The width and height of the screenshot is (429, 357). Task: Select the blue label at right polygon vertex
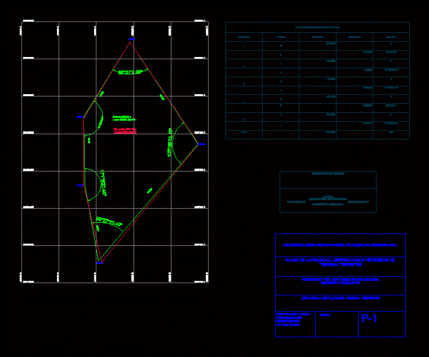pyautogui.click(x=202, y=144)
